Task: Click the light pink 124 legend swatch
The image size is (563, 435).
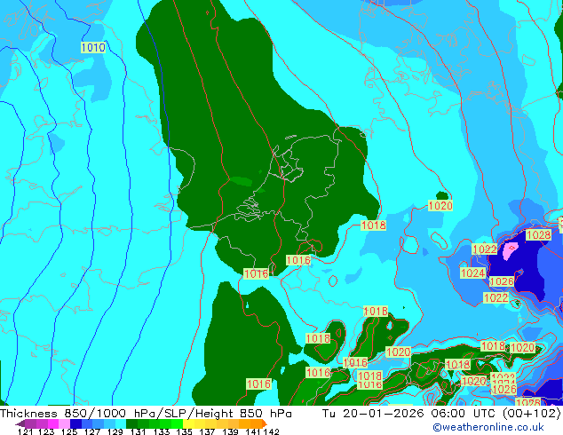Action: click(64, 423)
